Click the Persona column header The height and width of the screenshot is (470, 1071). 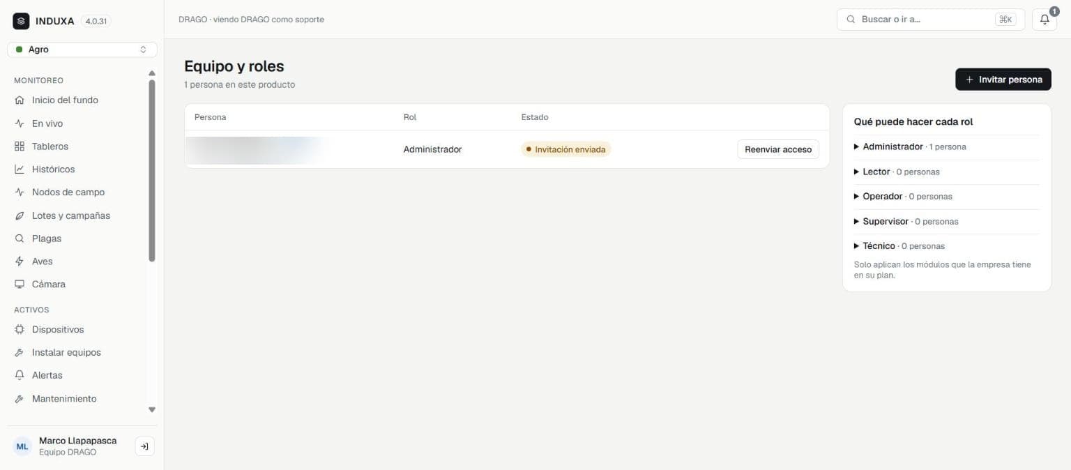(210, 117)
